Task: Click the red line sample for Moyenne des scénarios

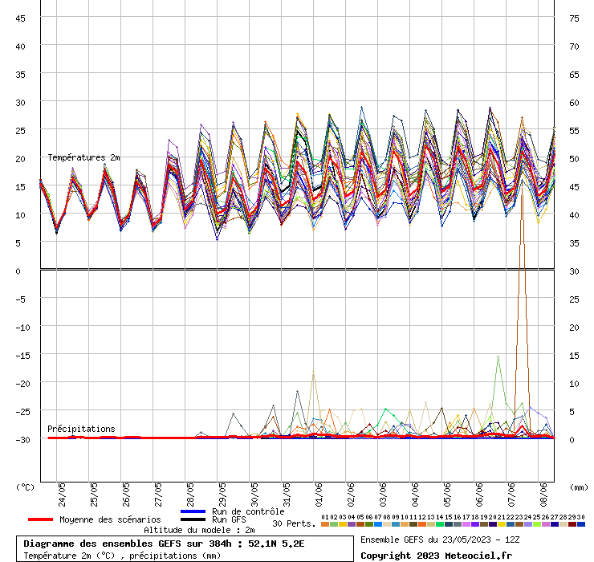Action: (x=40, y=519)
